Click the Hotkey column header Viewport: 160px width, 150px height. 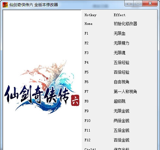pyautogui.click(x=91, y=15)
